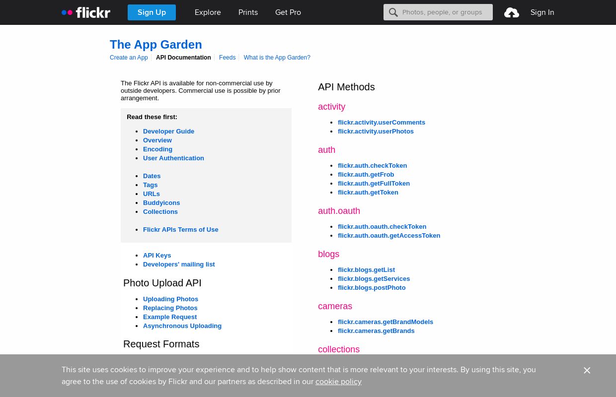Open the Get Pro menu item
Screen dimensions: 616x397
pyautogui.click(x=288, y=12)
